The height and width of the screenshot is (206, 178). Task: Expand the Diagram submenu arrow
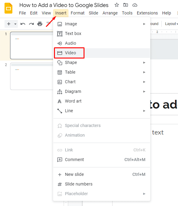click(x=144, y=92)
